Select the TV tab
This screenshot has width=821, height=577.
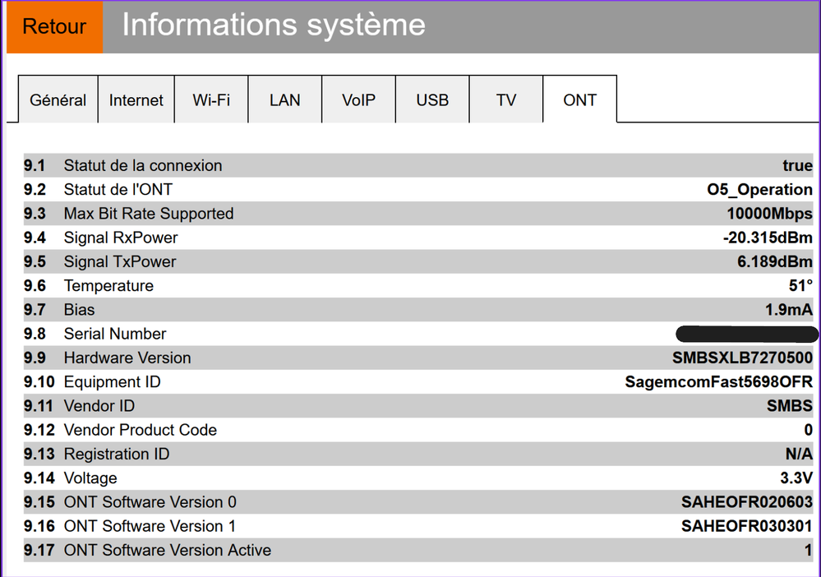point(506,100)
